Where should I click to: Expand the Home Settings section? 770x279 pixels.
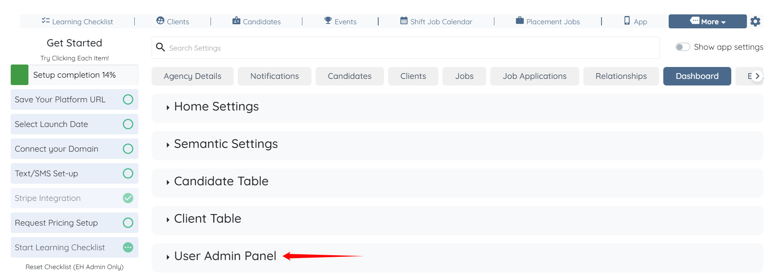pos(216,107)
